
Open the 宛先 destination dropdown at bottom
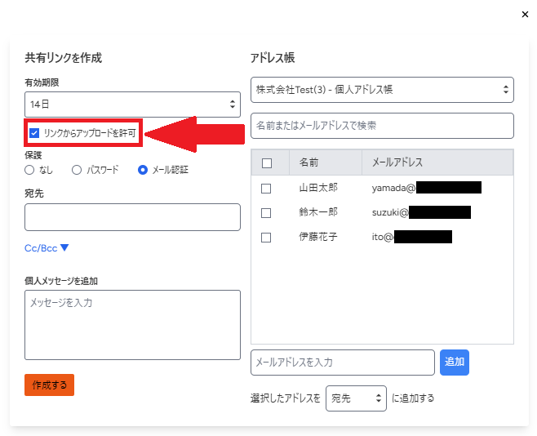coord(356,398)
